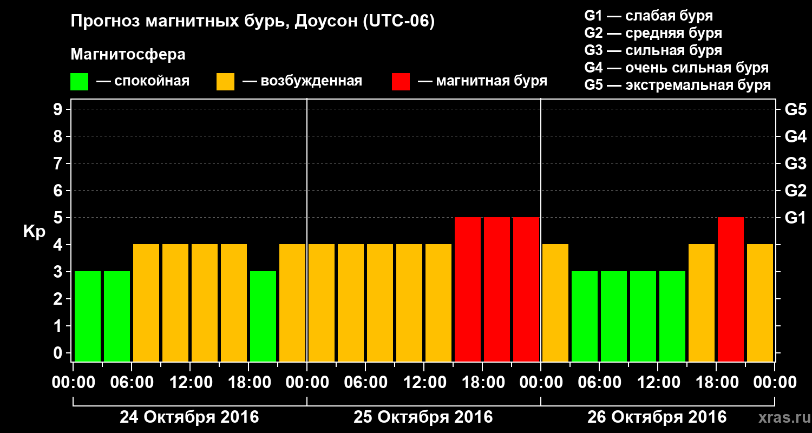The image size is (812, 433).
Task: Click the red bar for 25 October 18:00–21:00
Action: [497, 289]
